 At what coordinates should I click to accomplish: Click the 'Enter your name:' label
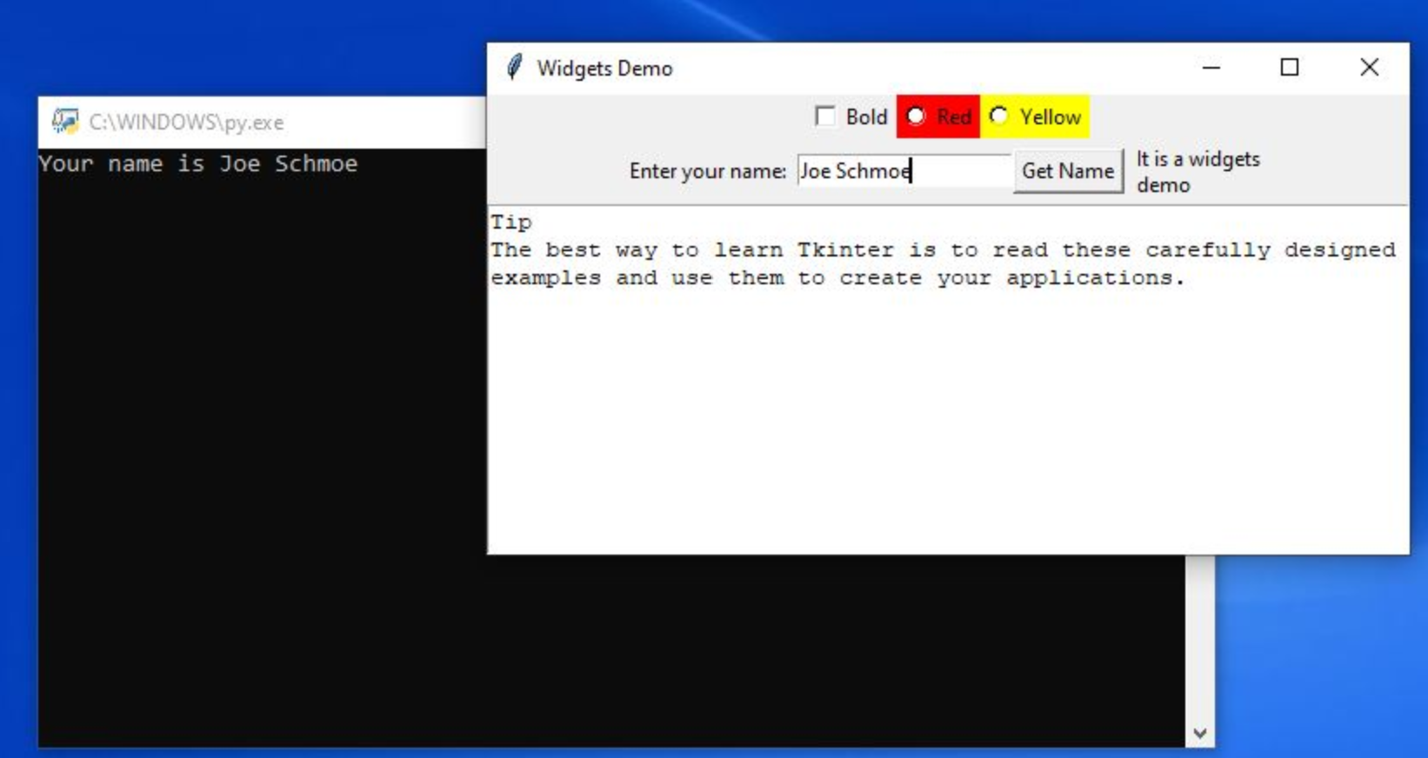point(708,171)
